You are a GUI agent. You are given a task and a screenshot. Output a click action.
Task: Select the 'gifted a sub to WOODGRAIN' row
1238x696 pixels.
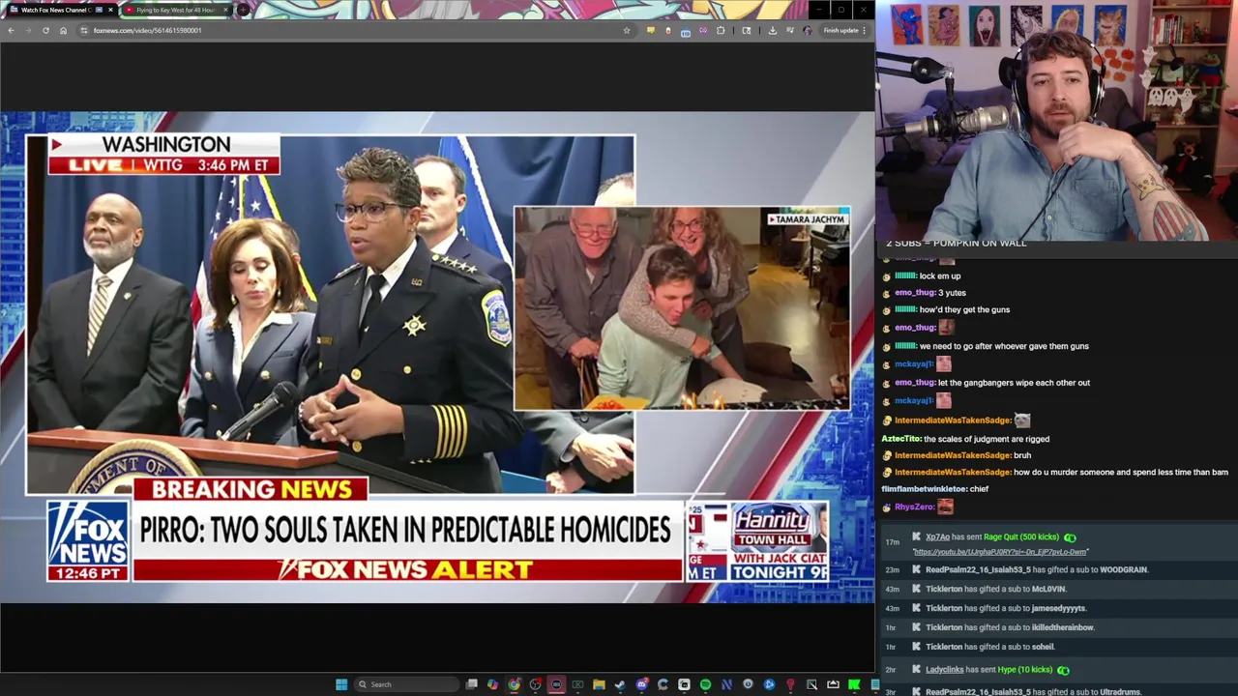point(1059,569)
